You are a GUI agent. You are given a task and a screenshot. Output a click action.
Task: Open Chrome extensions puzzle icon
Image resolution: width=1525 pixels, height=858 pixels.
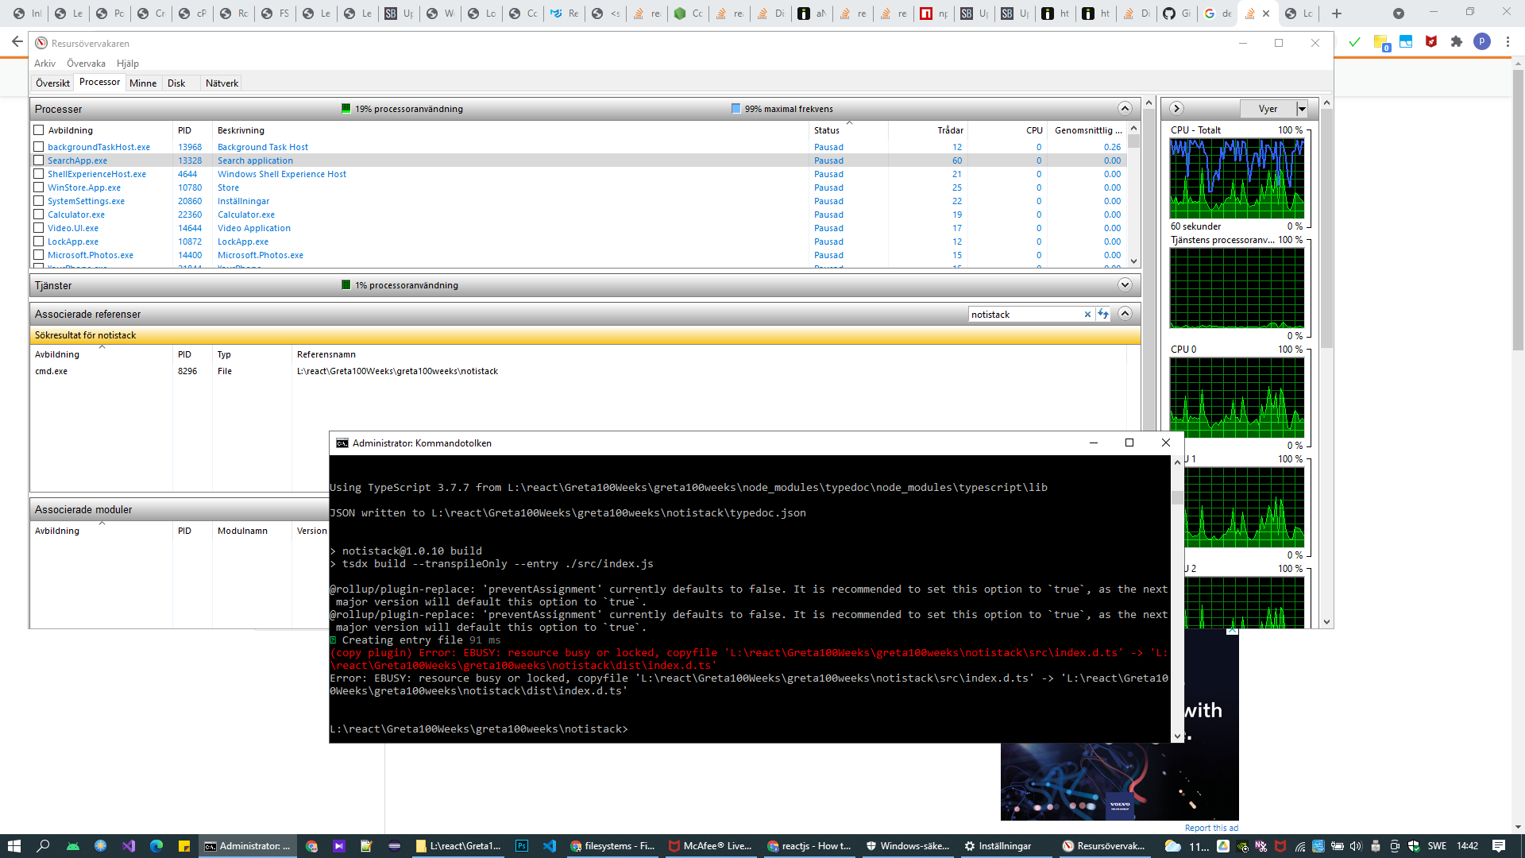[x=1456, y=42]
